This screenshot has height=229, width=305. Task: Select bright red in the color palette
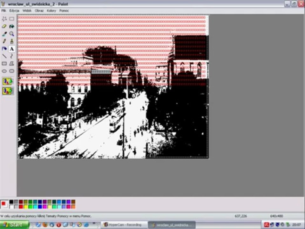point(21,207)
